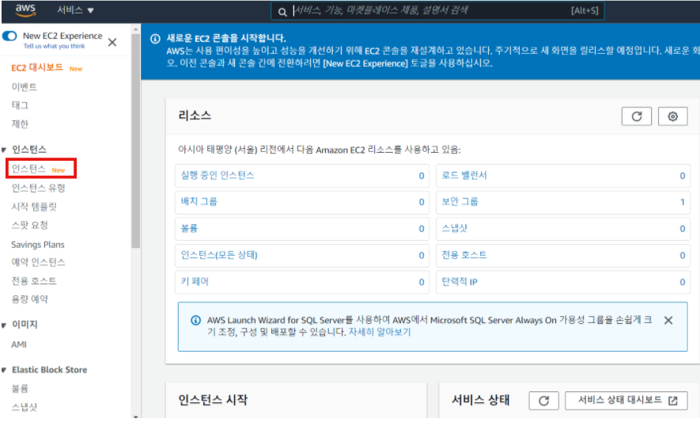This screenshot has width=700, height=430.
Task: Open 인스턴스 유형 sidebar item
Action: click(39, 188)
